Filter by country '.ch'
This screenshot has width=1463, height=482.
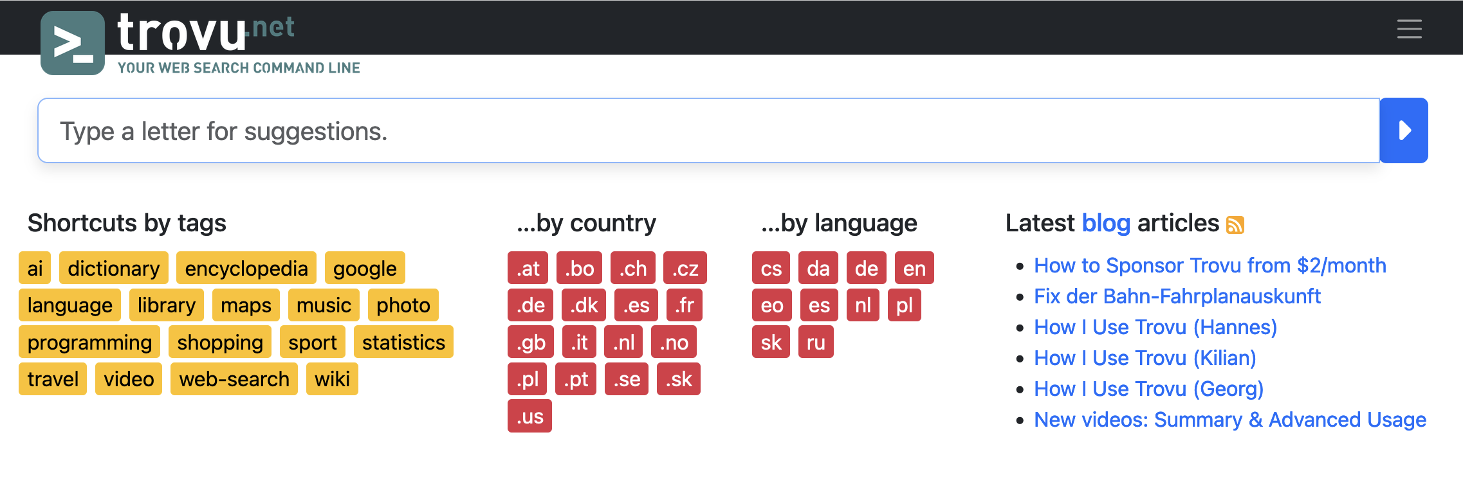[632, 268]
